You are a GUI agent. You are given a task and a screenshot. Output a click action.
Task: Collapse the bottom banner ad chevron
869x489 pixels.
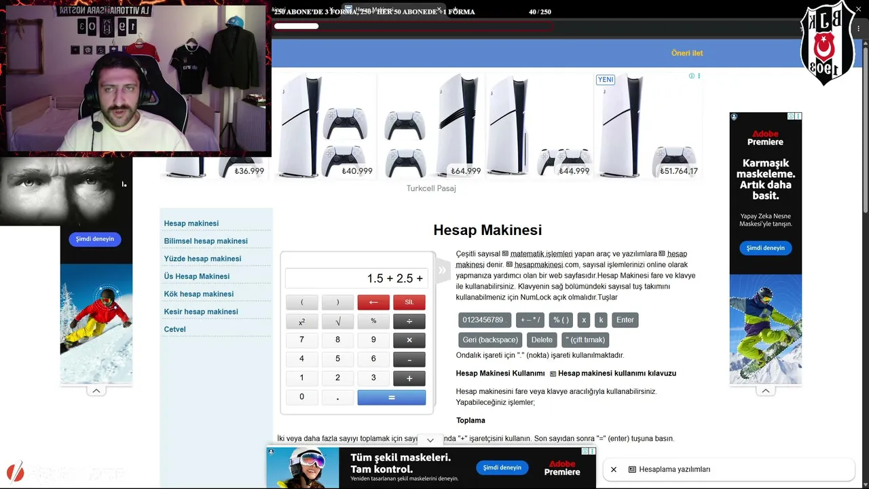[x=430, y=440]
